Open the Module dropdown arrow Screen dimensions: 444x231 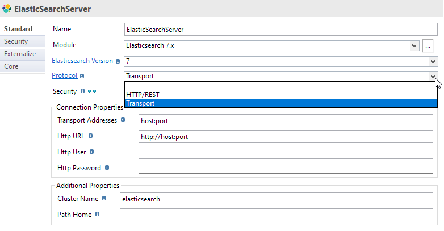click(414, 45)
